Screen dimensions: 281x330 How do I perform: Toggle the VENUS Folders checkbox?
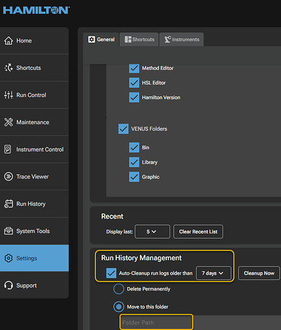123,129
